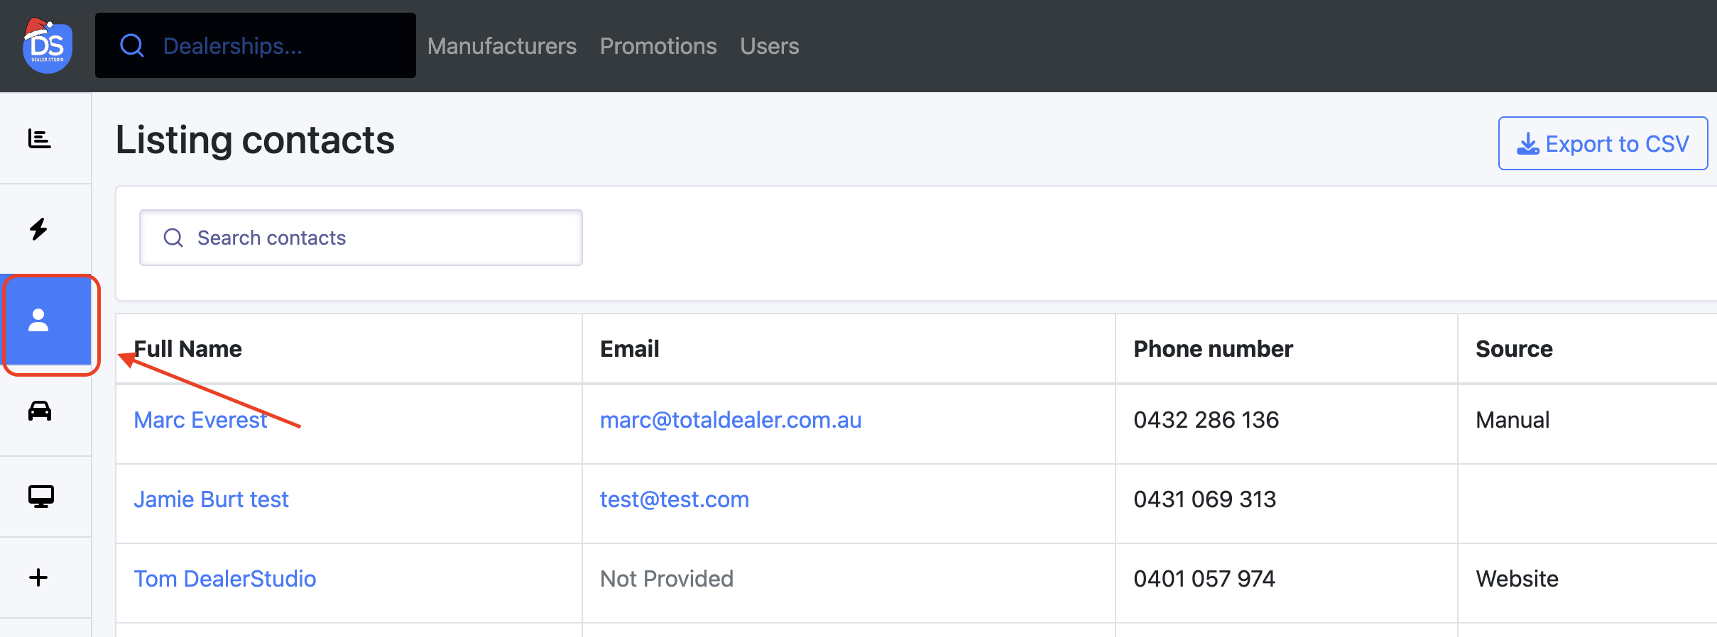Open Marc Everest contact link
This screenshot has width=1717, height=637.
(x=200, y=420)
